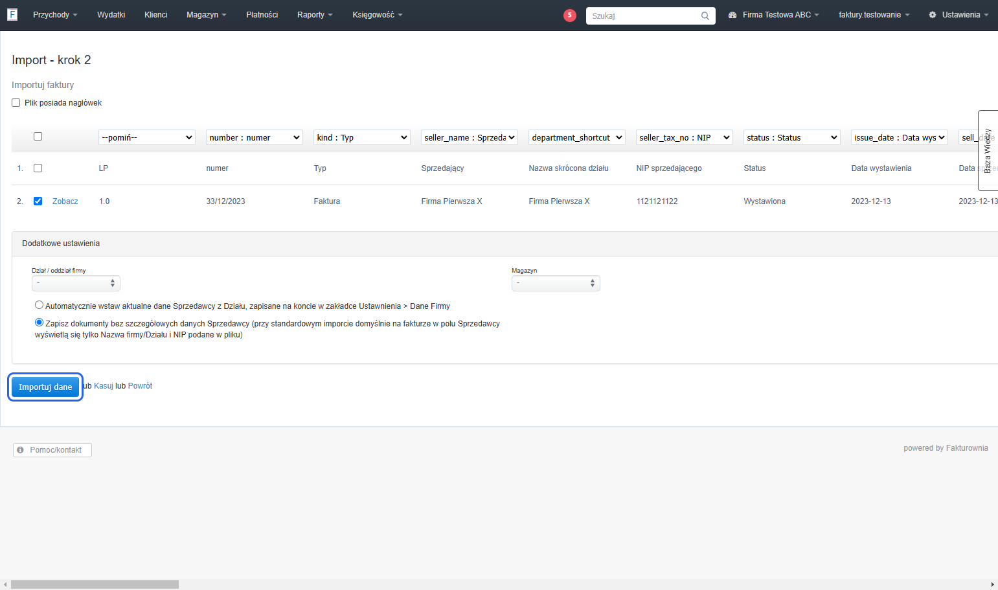Open the Magazyn select

coord(556,283)
